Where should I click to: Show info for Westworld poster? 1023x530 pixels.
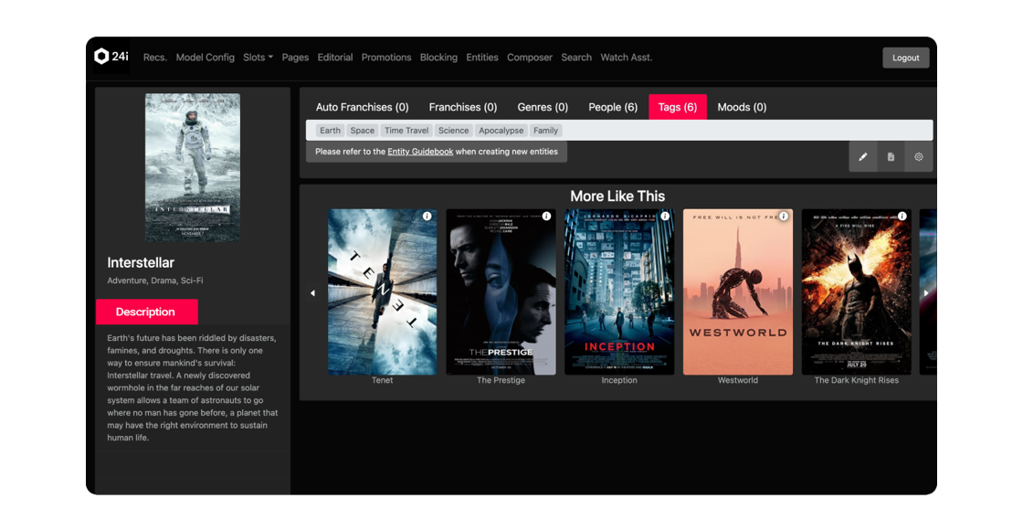click(784, 217)
